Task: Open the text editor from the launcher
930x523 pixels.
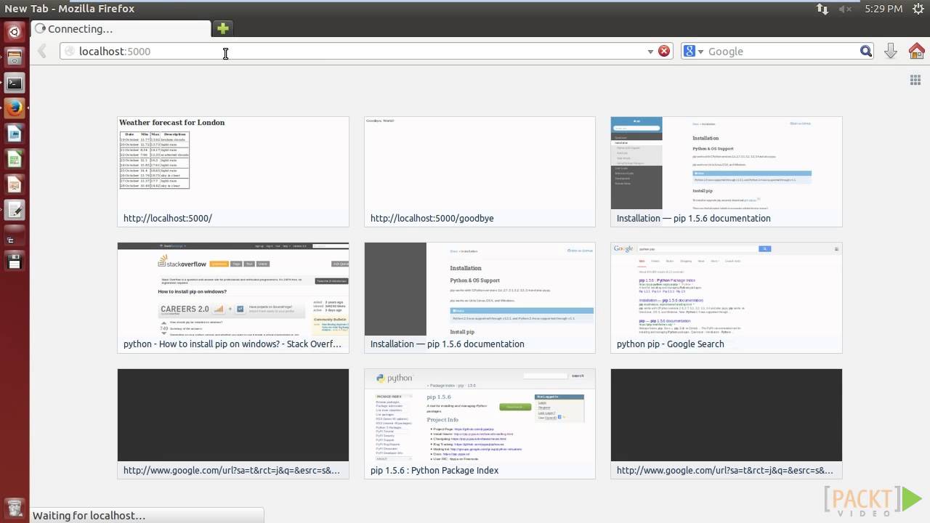Action: 15,210
